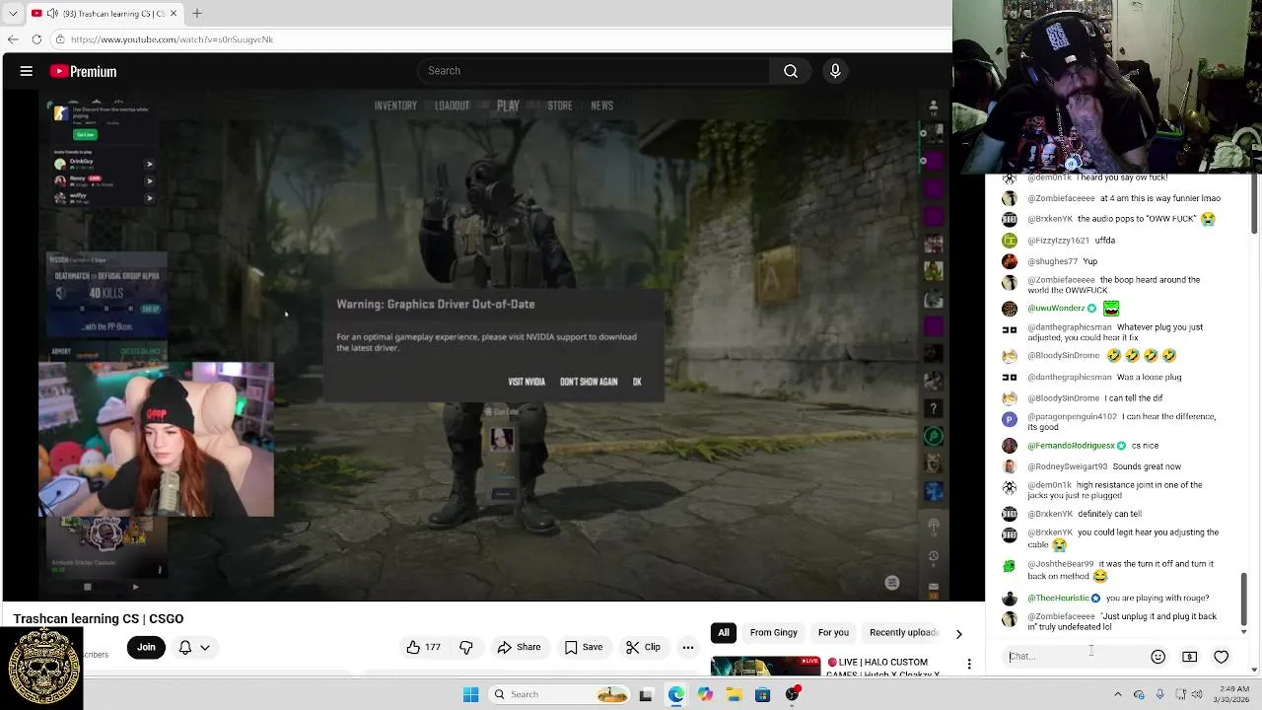Image resolution: width=1262 pixels, height=710 pixels.
Task: Click the broadcast antenna icon in sidebar
Action: tap(934, 528)
